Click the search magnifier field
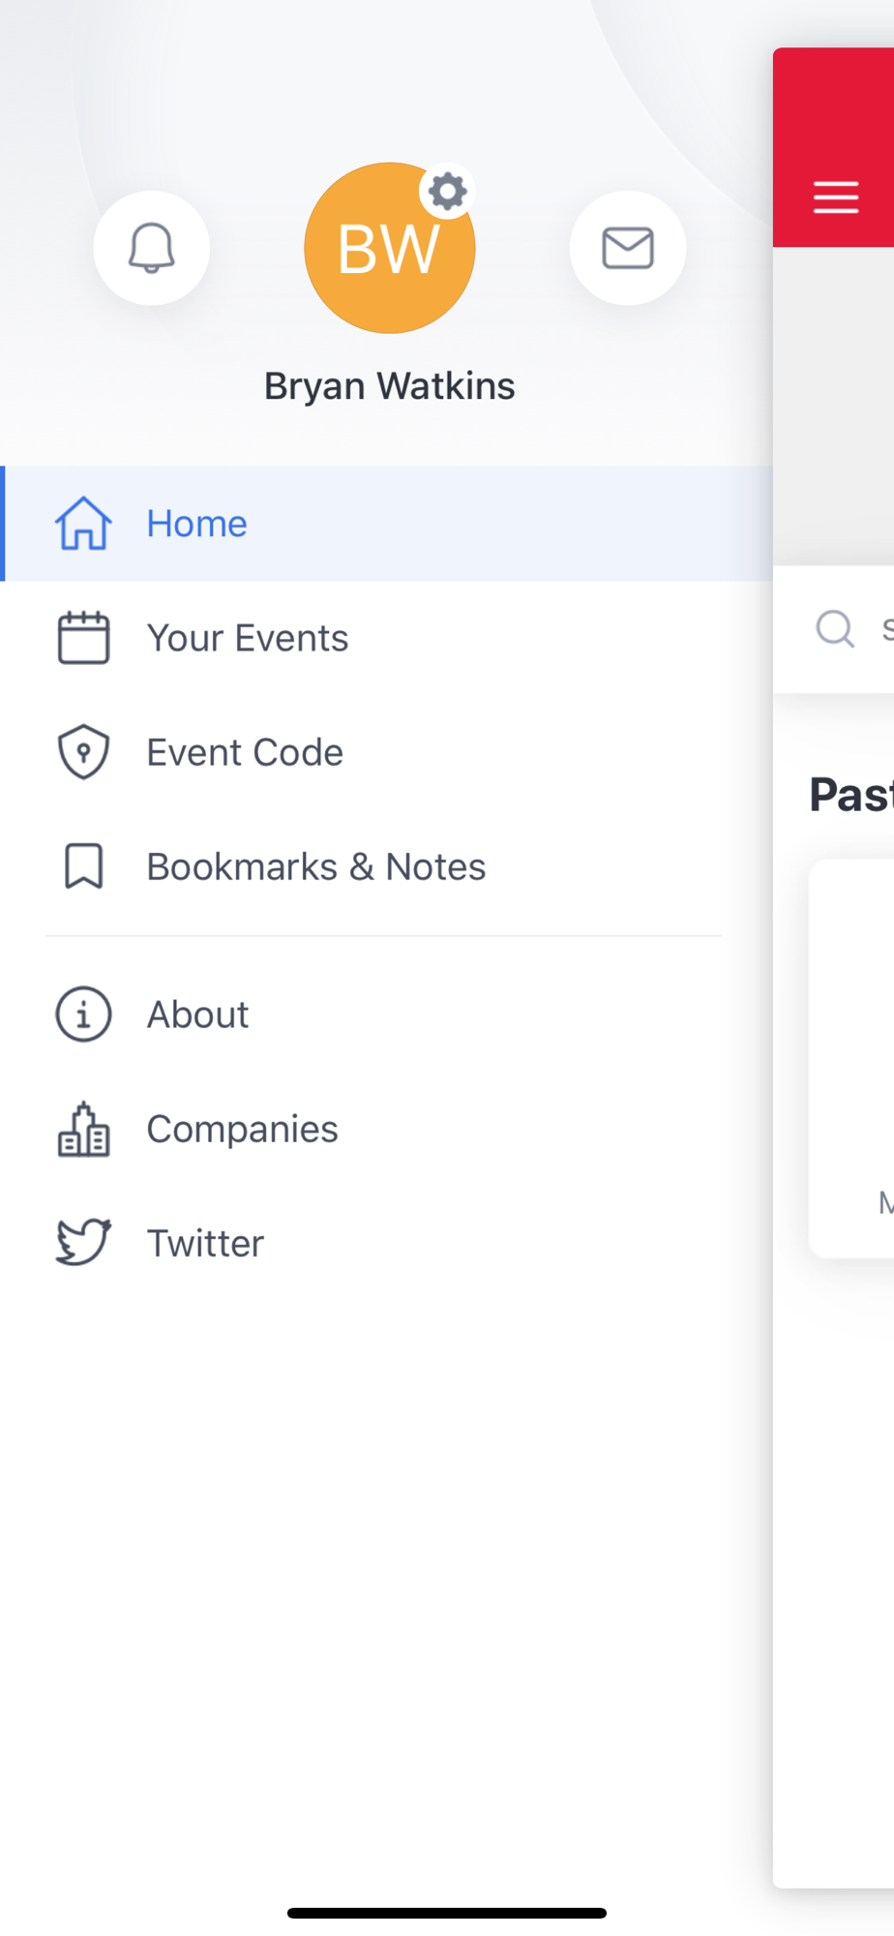The width and height of the screenshot is (894, 1936). pyautogui.click(x=834, y=629)
